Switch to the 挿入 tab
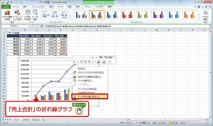213x126 pixels. (x=25, y=7)
